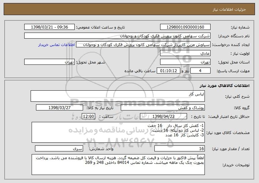Click the شماره نیاز number field
The height and width of the screenshot is (183, 259).
(185, 27)
